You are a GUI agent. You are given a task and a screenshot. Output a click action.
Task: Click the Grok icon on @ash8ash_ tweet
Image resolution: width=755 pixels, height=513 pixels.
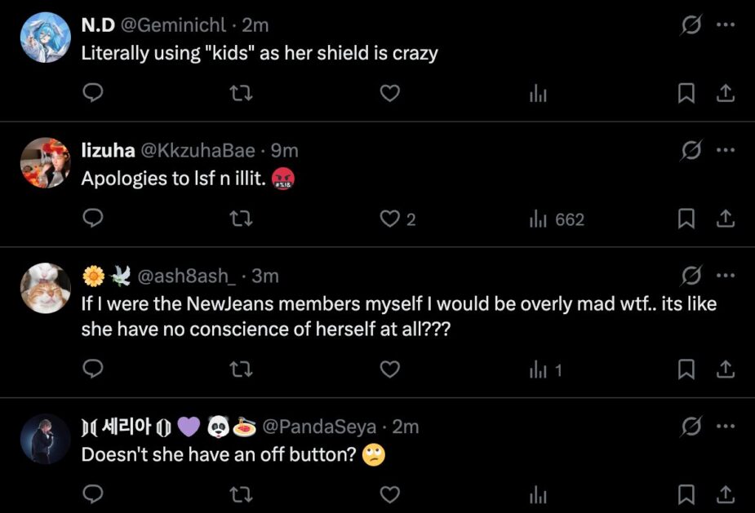click(x=691, y=276)
